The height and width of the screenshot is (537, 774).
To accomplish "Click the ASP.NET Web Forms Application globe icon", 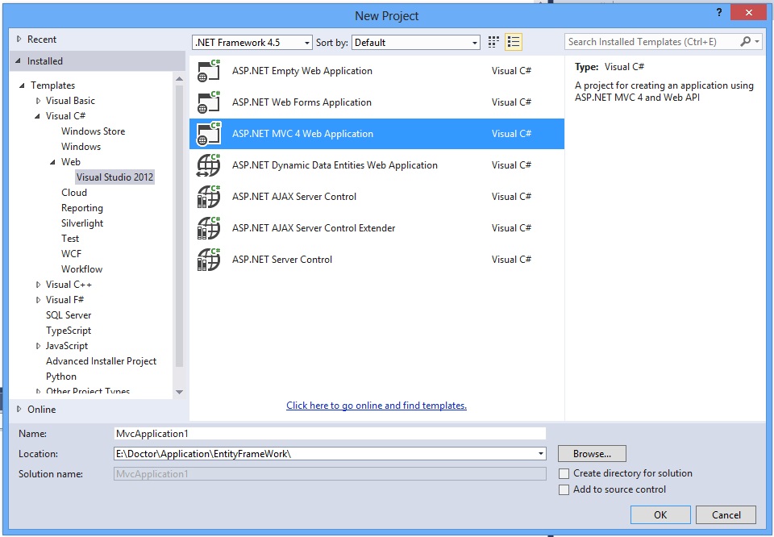I will click(x=208, y=102).
